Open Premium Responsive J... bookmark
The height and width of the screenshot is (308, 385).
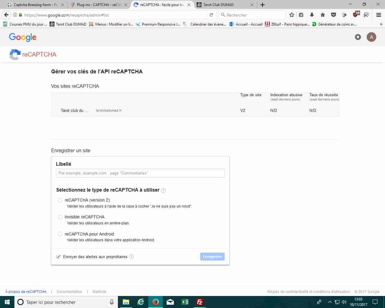pyautogui.click(x=158, y=24)
